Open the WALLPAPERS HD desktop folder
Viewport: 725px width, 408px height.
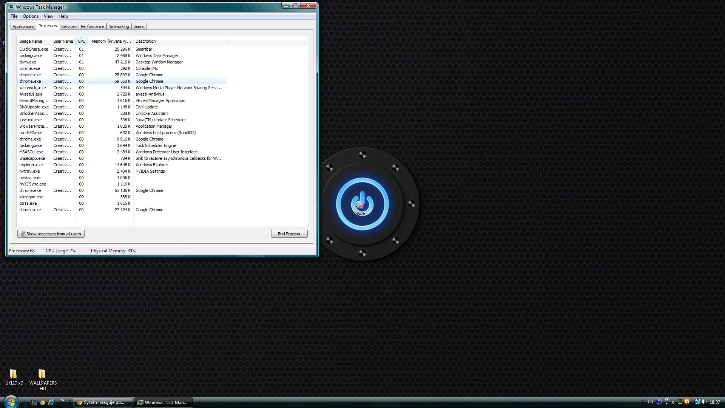pos(42,374)
